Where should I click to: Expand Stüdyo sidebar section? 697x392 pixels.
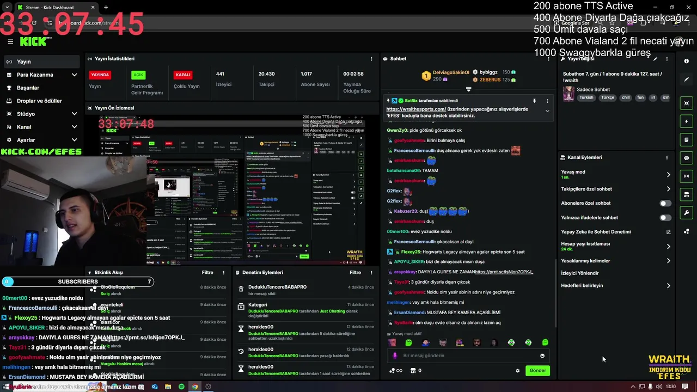tap(74, 114)
